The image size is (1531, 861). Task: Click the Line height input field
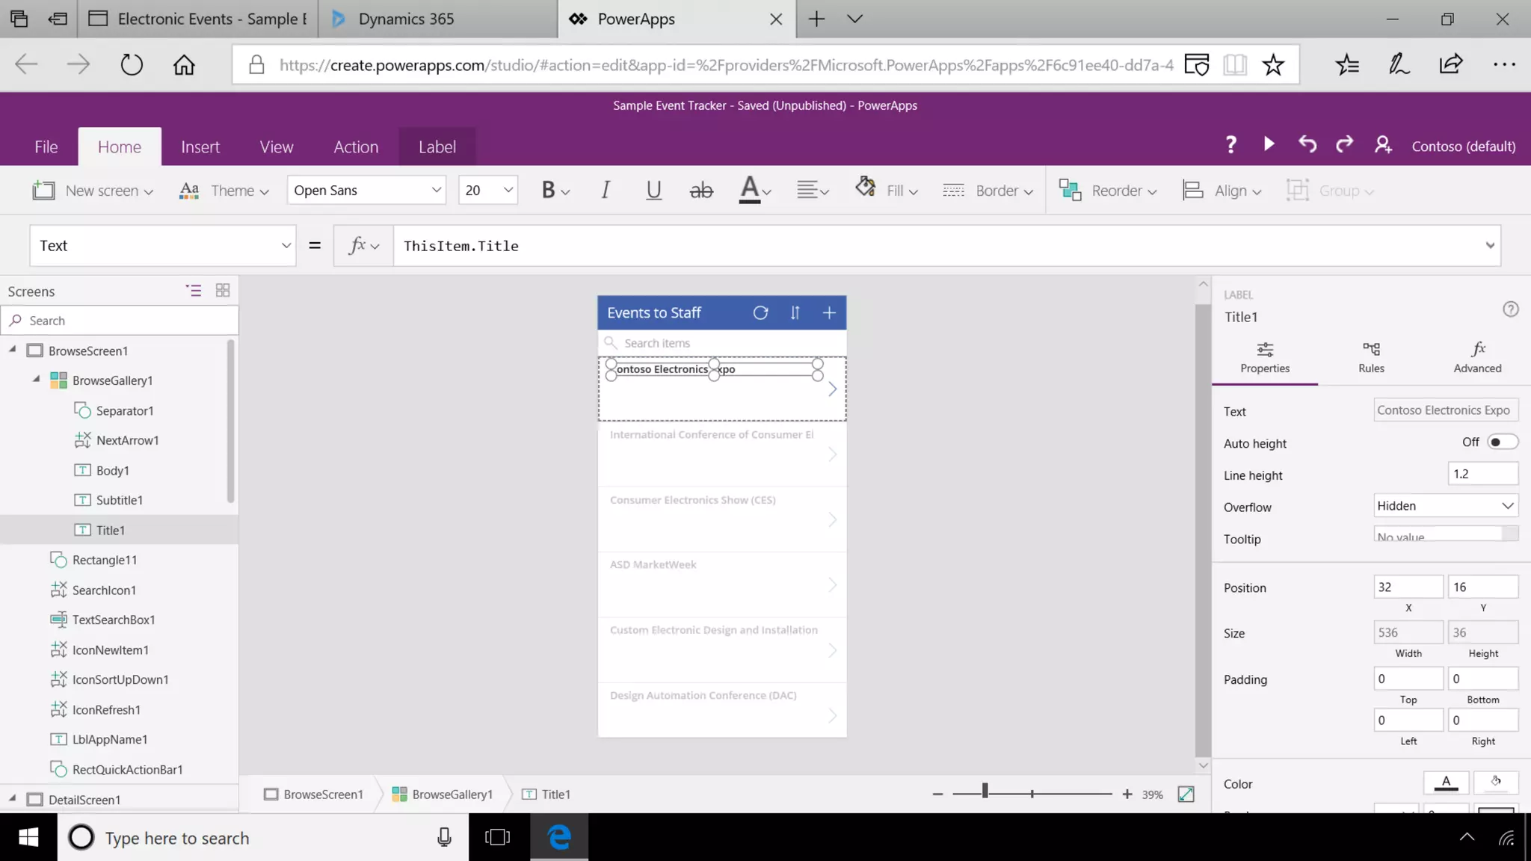(1482, 474)
